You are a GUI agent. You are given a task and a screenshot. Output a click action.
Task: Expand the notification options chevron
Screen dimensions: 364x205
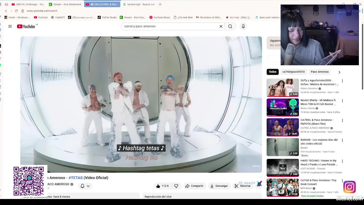tap(88, 186)
